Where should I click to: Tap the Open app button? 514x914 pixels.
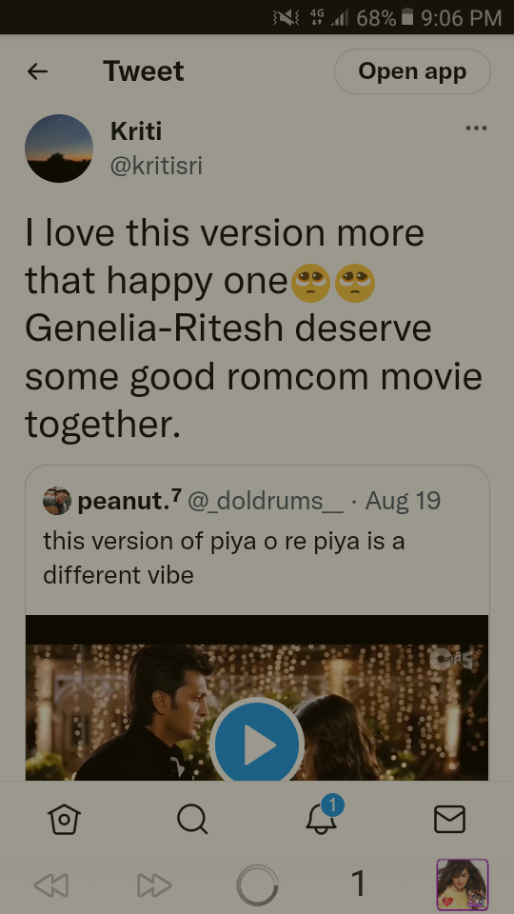412,71
